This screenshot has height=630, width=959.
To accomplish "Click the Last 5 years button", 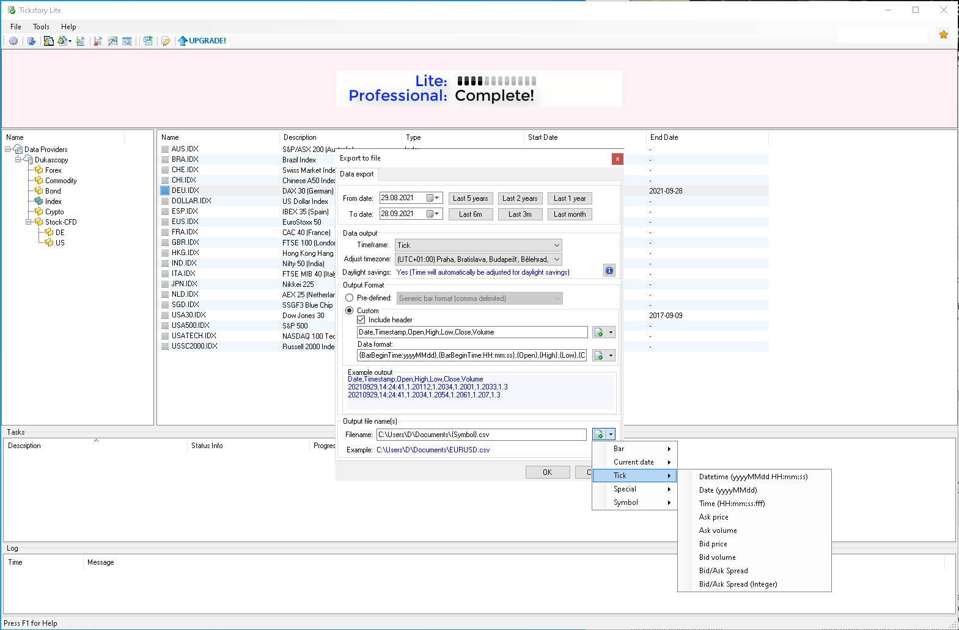I will coord(470,198).
